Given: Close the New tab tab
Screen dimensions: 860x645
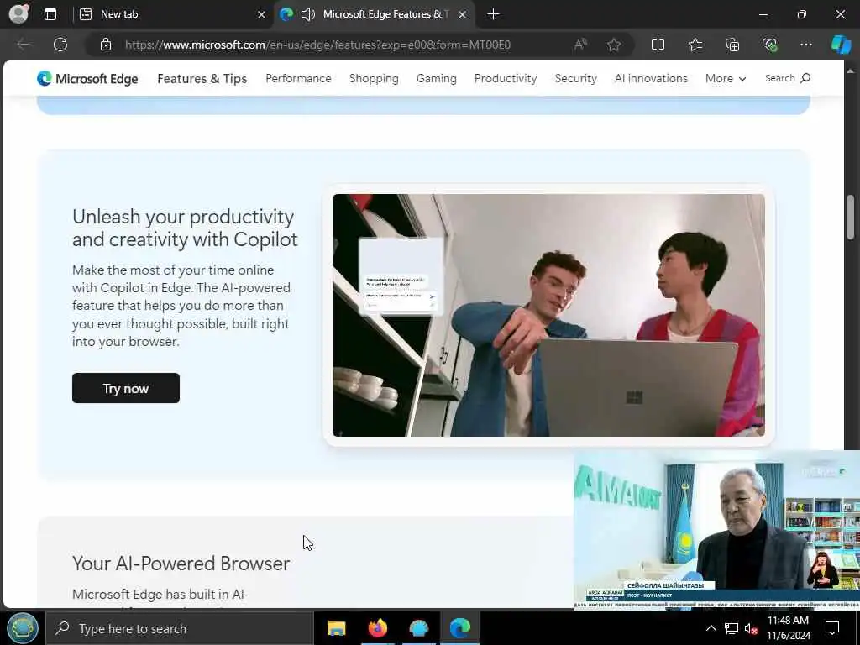Looking at the screenshot, I should [x=262, y=15].
